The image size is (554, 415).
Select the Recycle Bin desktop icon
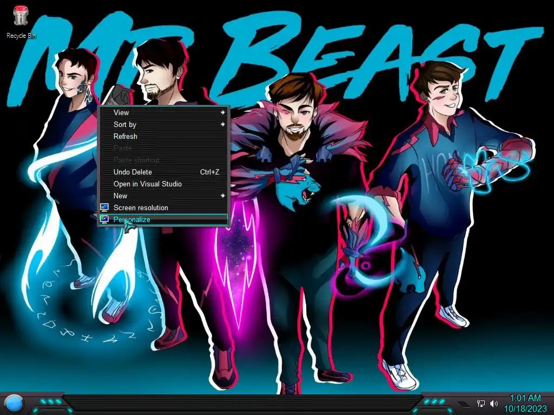[21, 22]
